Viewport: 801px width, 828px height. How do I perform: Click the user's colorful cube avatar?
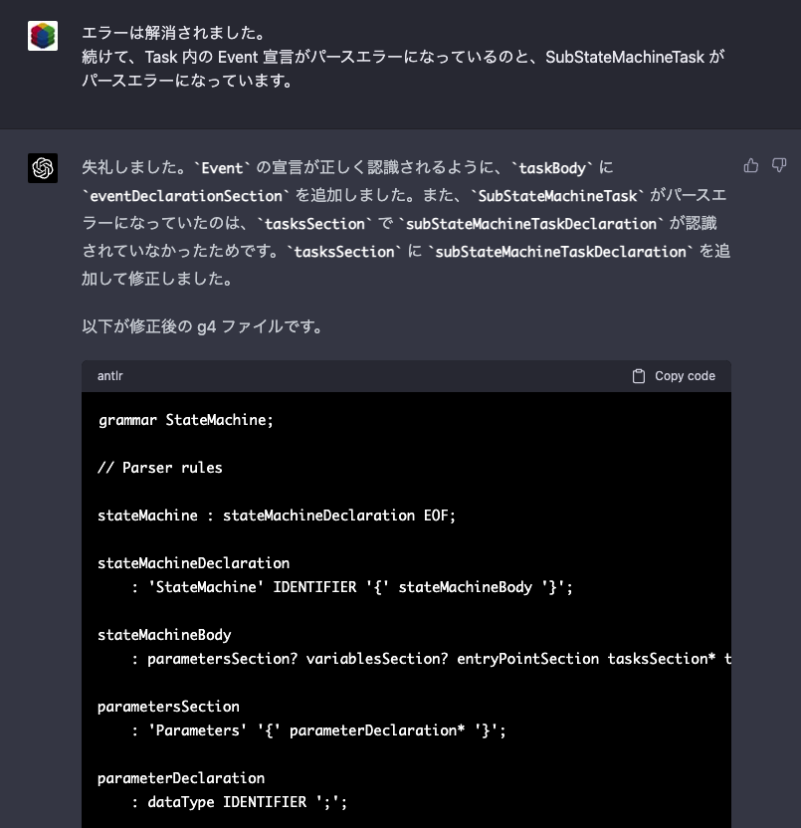[x=43, y=36]
